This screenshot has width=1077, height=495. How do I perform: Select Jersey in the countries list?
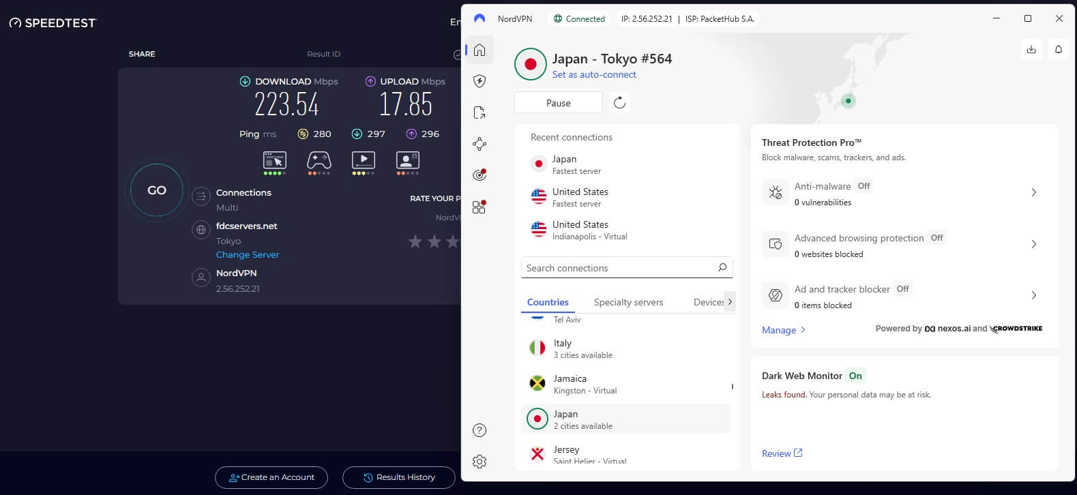coord(625,453)
